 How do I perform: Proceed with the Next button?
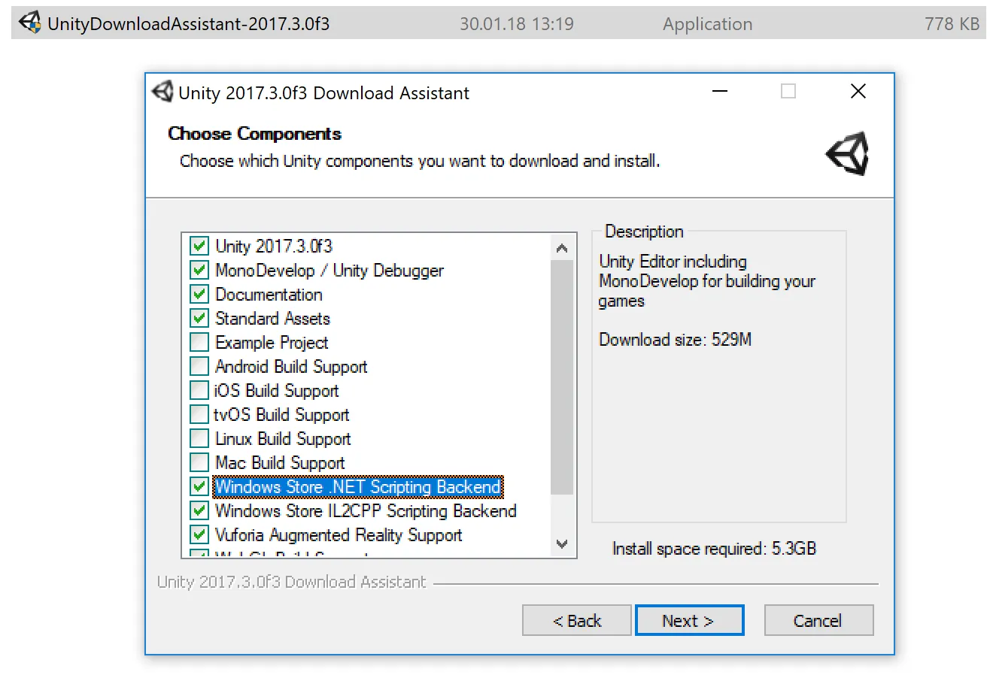[x=689, y=621]
